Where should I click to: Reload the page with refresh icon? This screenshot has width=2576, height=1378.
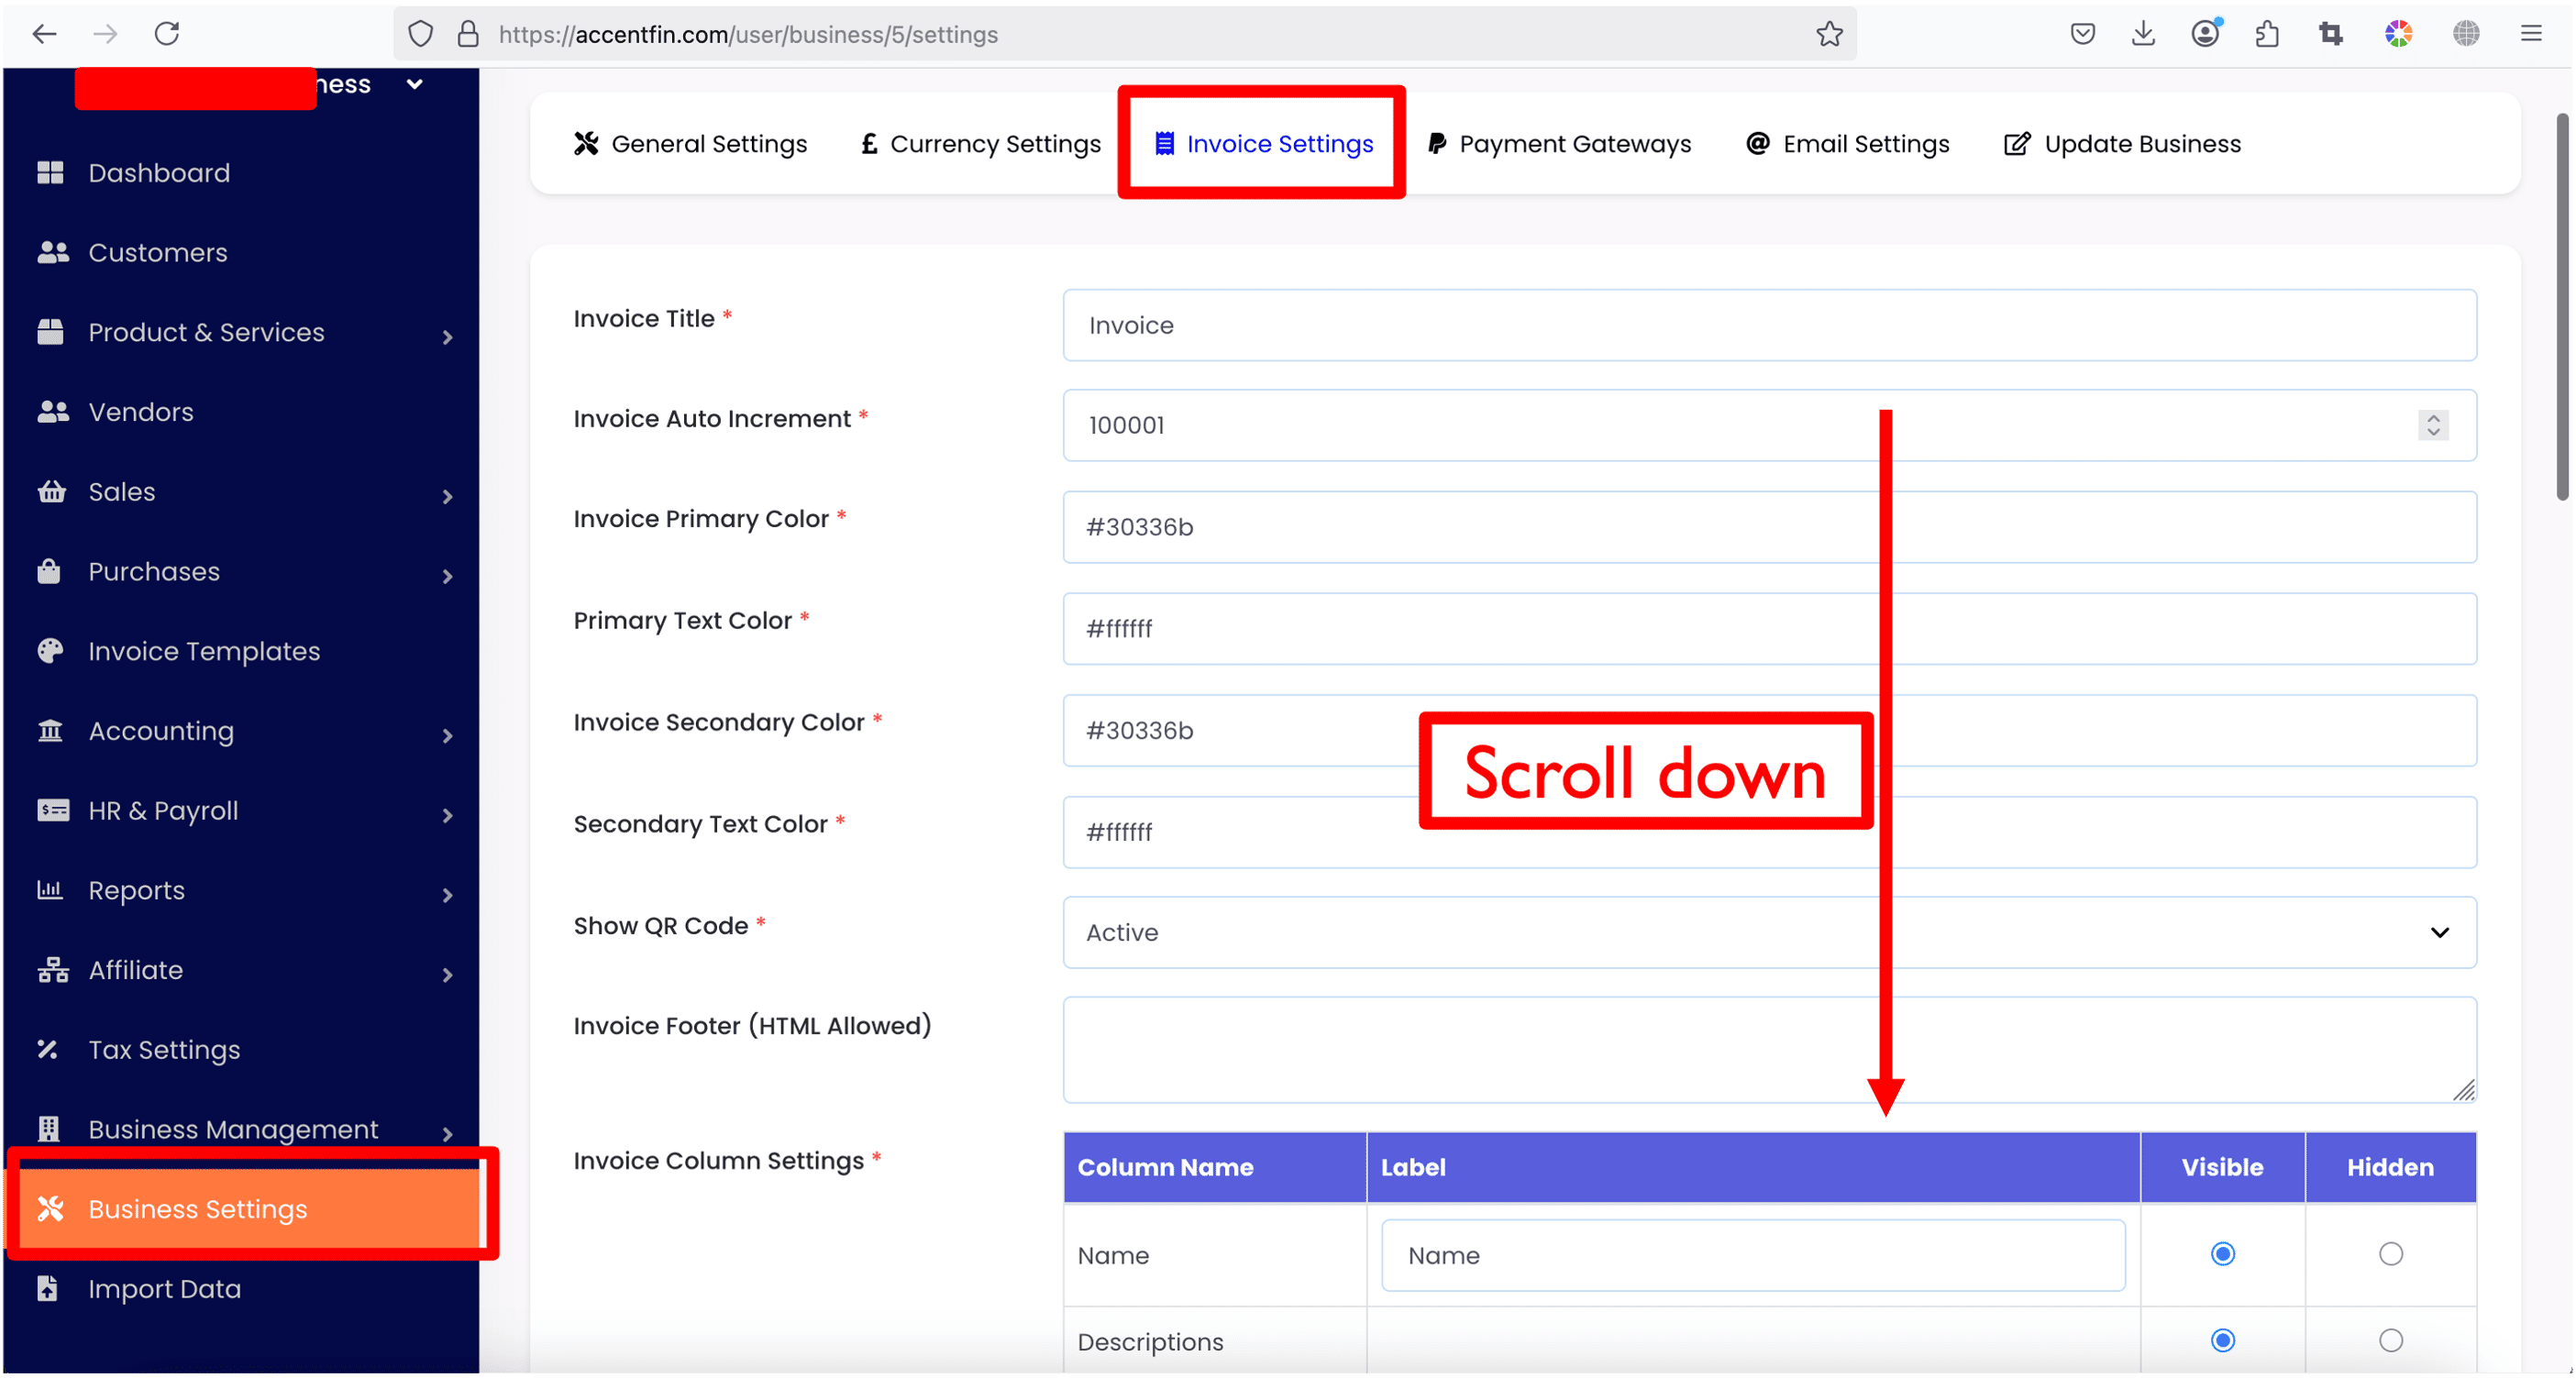coord(167,34)
